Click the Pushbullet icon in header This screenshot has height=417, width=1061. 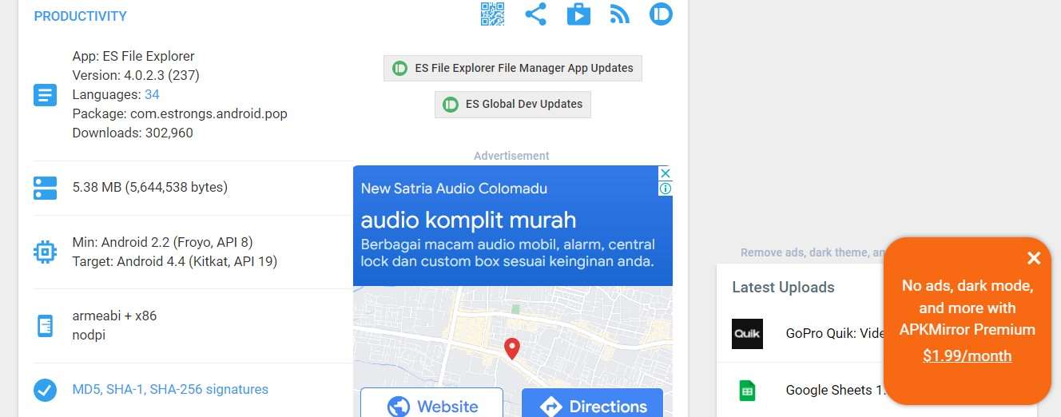(x=661, y=14)
